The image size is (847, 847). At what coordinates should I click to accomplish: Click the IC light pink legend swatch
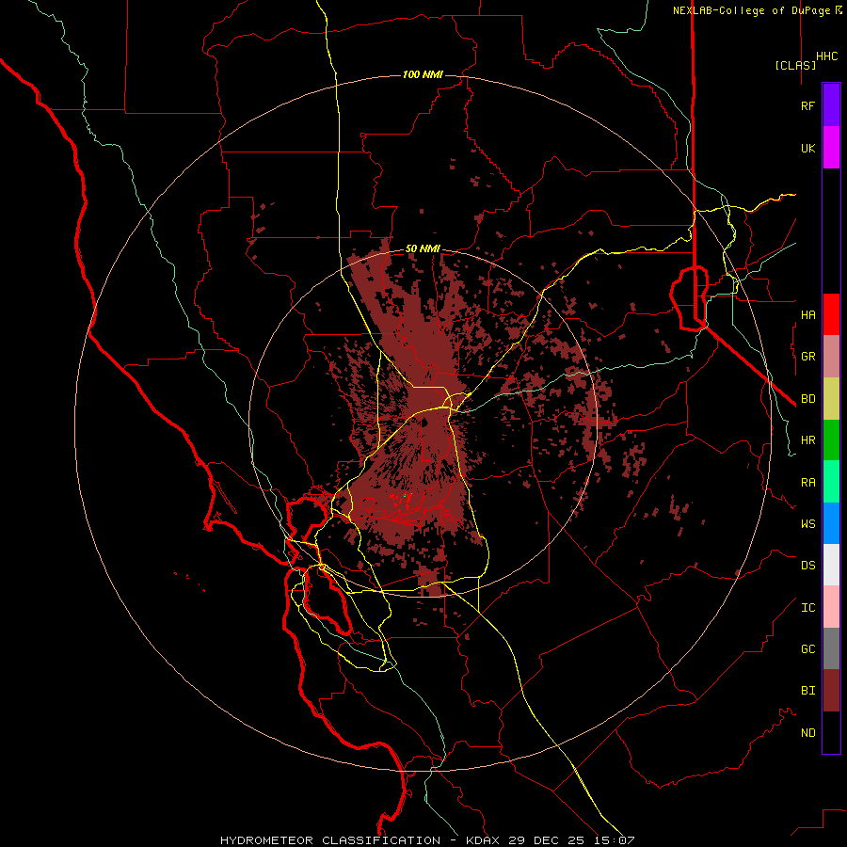831,607
